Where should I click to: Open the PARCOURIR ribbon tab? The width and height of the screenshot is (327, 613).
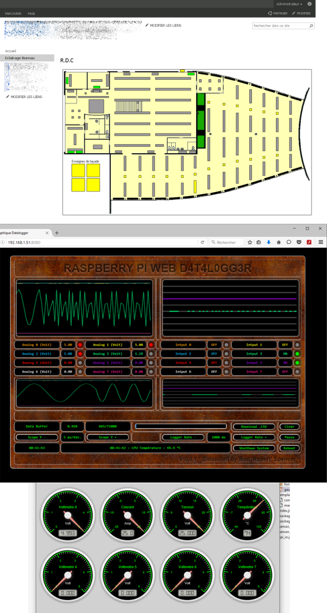(x=13, y=13)
